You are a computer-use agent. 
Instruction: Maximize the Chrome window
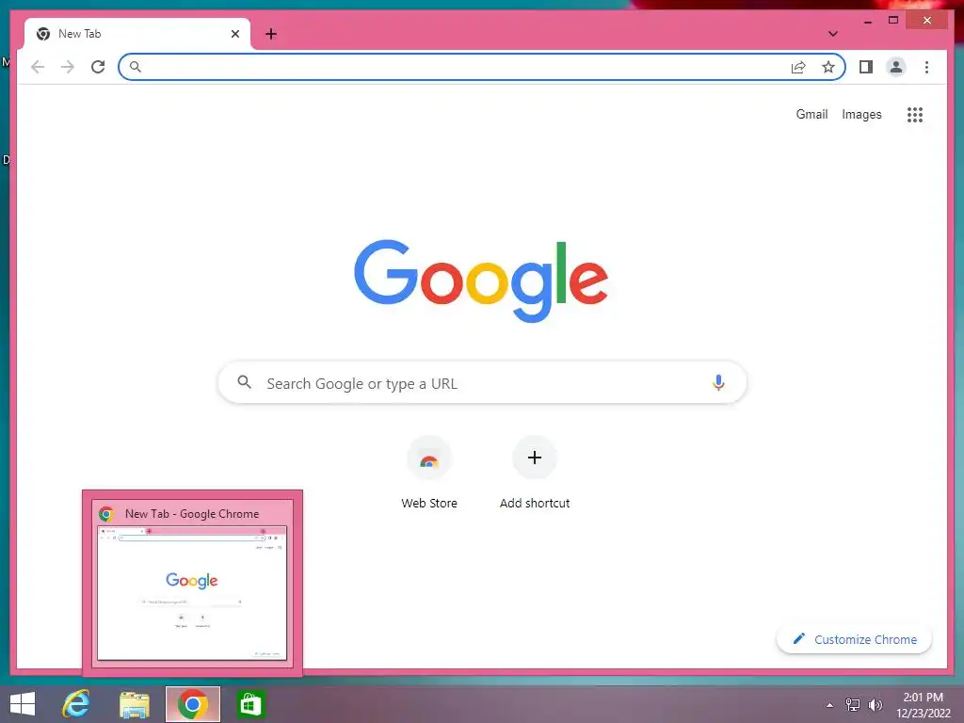[893, 21]
